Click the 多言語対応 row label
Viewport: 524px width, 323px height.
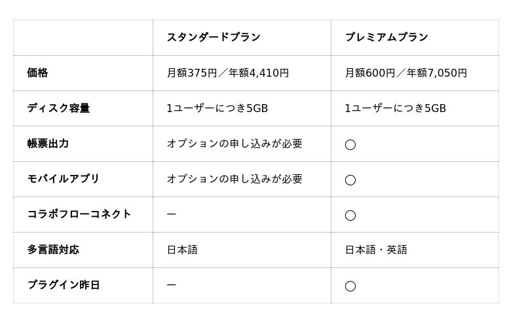pyautogui.click(x=53, y=250)
